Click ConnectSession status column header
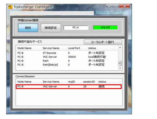Screen dimensions: 157x119 pos(107,82)
